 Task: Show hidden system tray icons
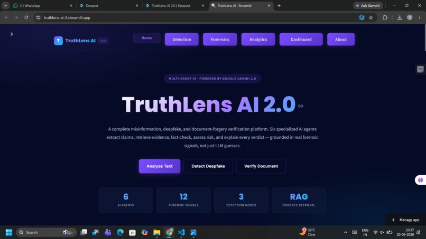coord(346,233)
